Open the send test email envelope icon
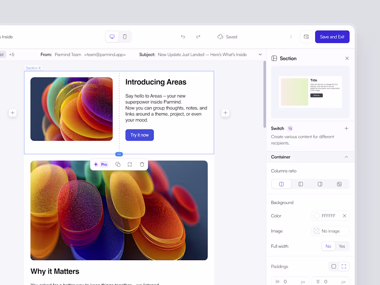 [x=306, y=37]
